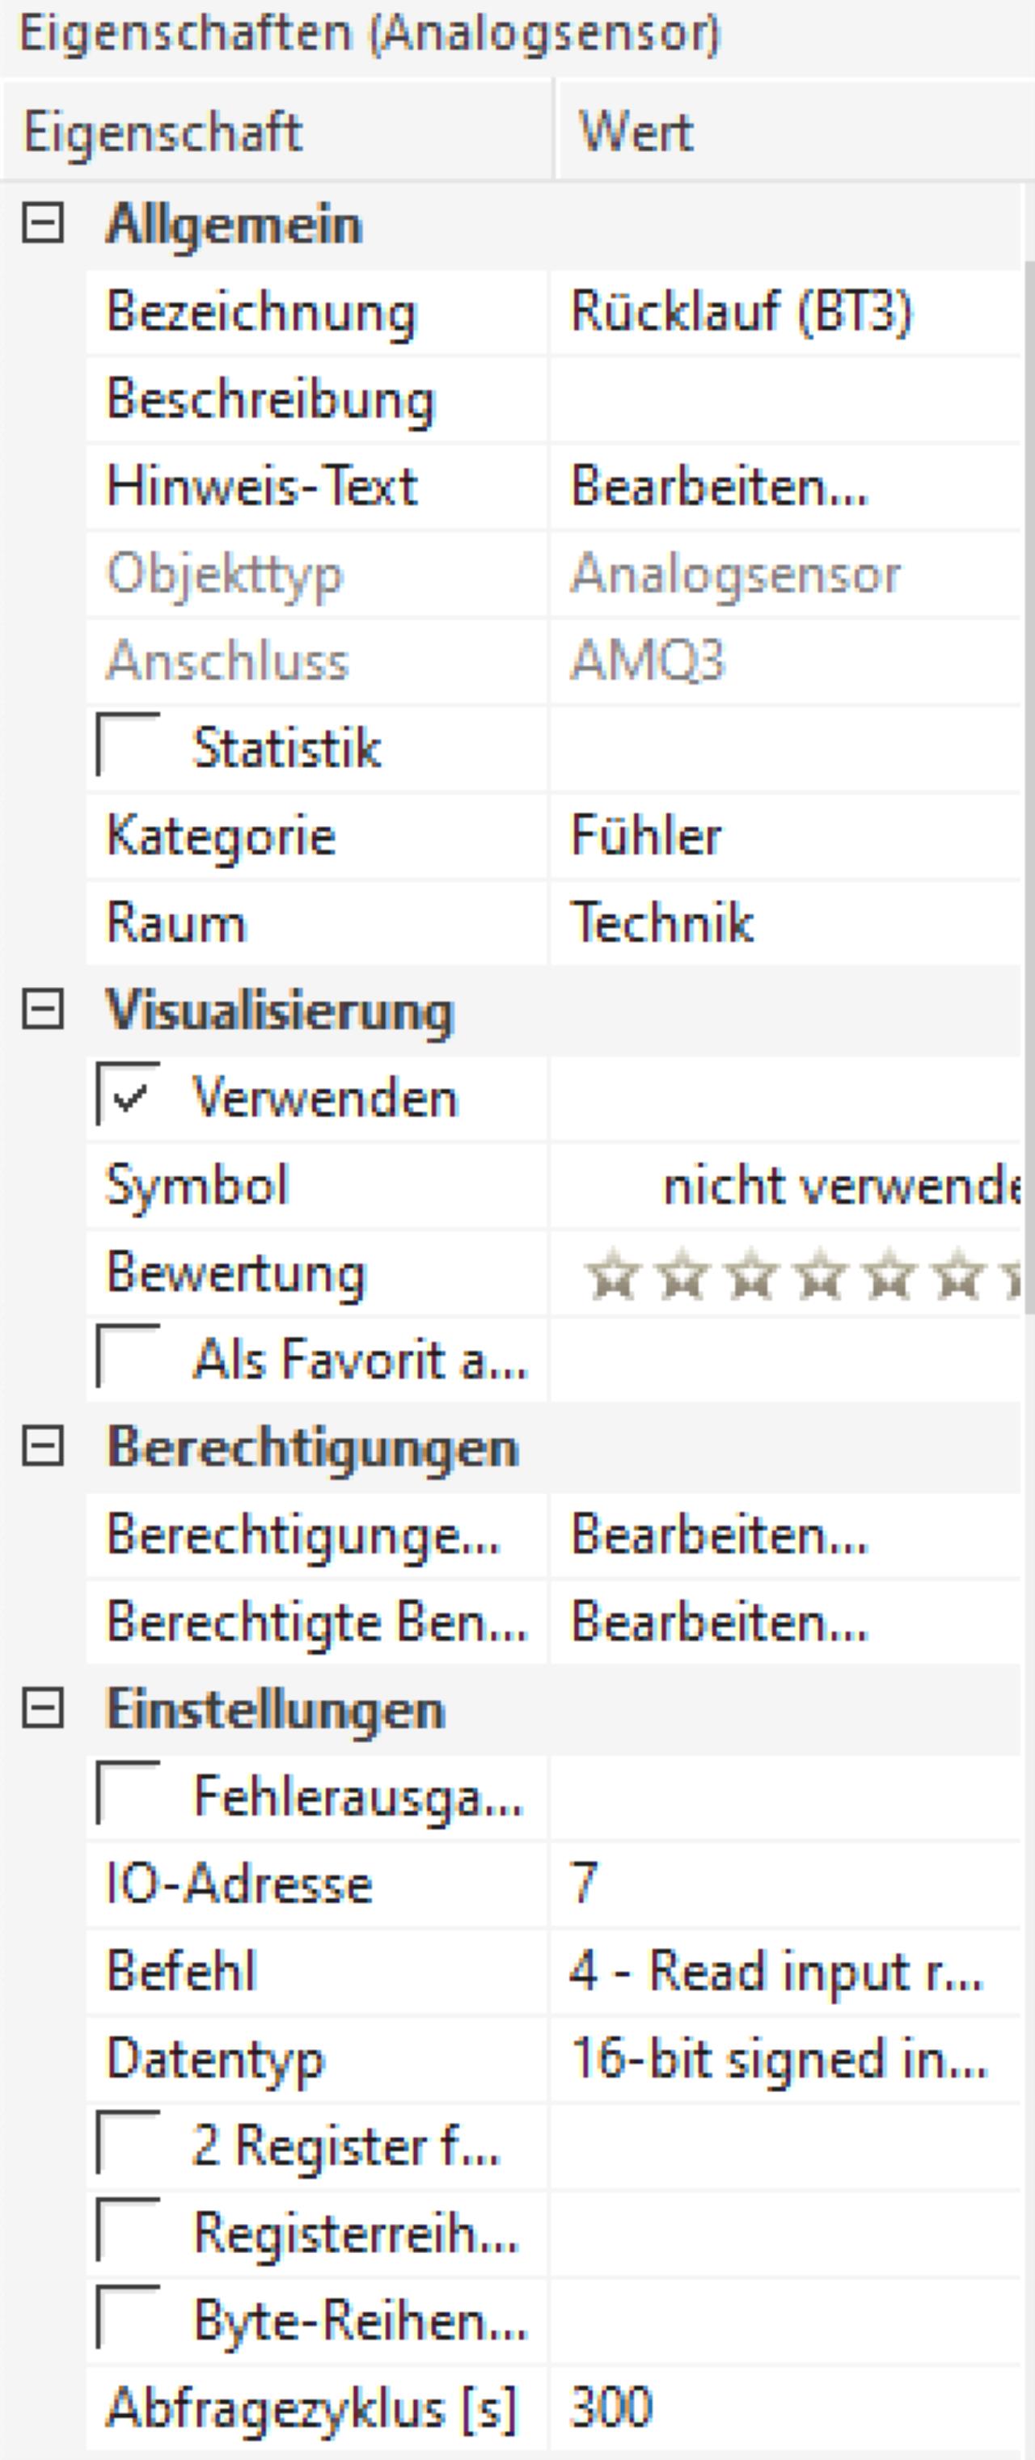Open Berechtigte Benutzer Bearbeiten link
Viewport: 1035px width, 2460px height.
(719, 1622)
